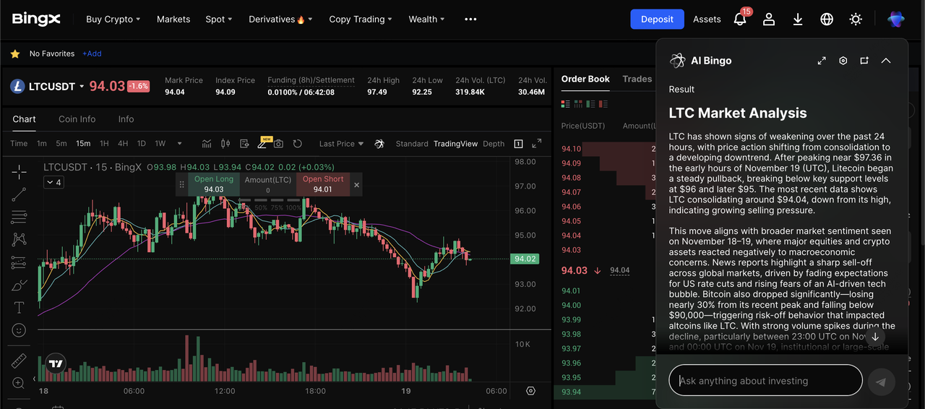Toggle light/dark theme sun icon

click(x=856, y=20)
